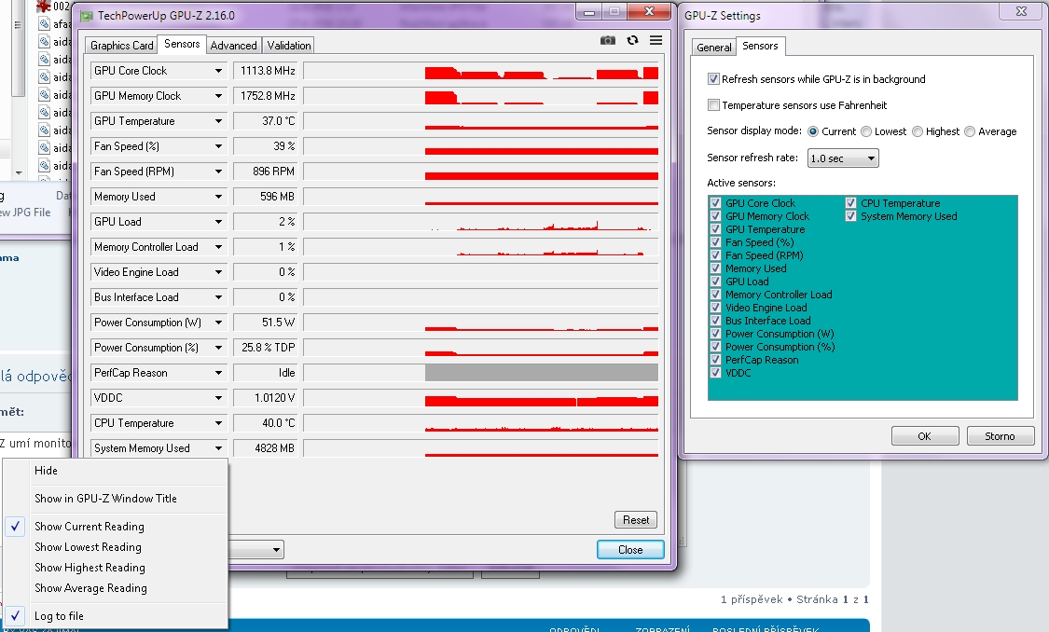1049x632 pixels.
Task: Toggle the CPU Temperature active sensor checkbox
Action: tap(851, 203)
